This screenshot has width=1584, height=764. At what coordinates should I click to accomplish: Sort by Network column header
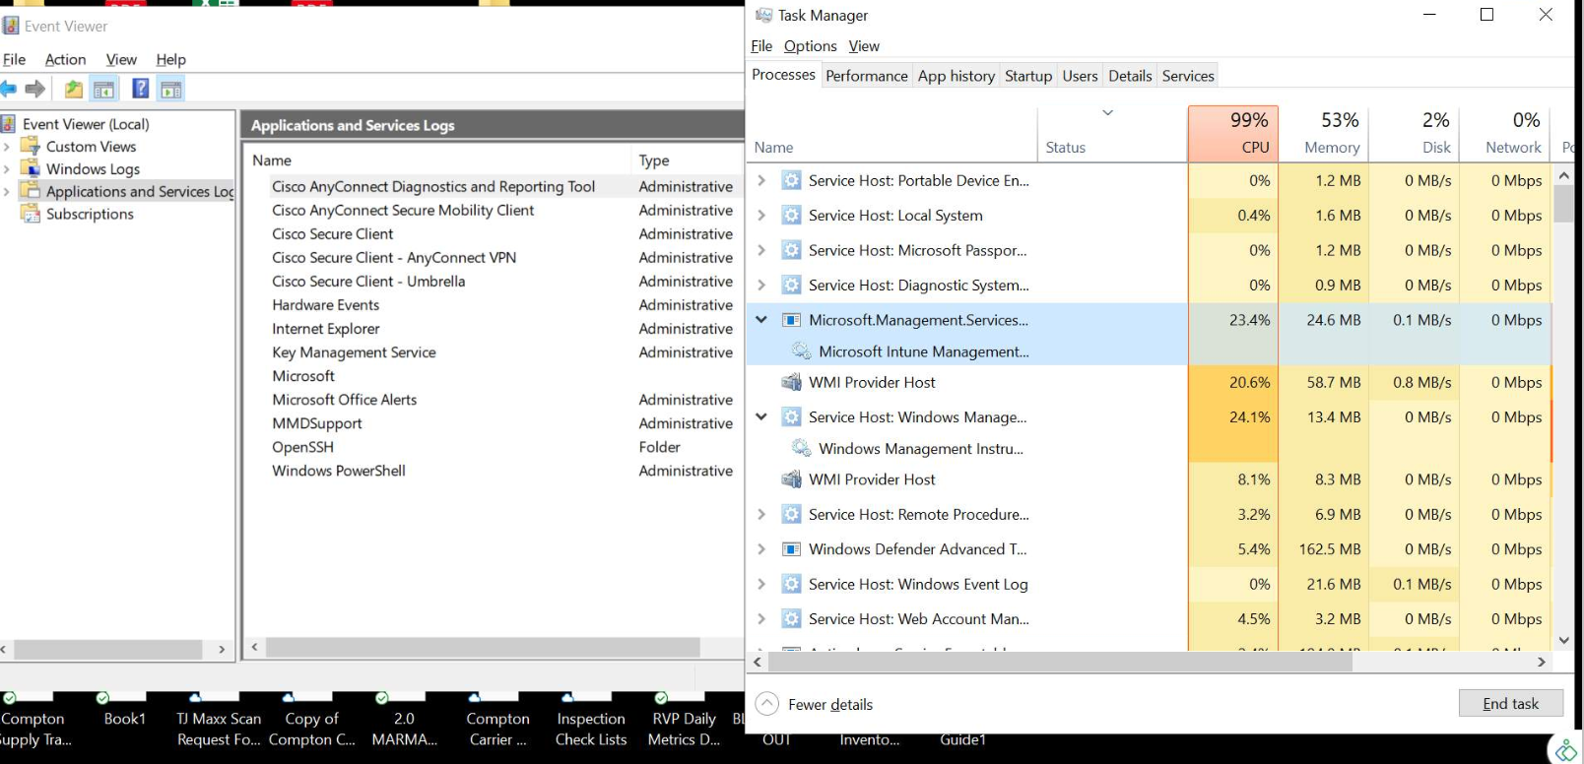pyautogui.click(x=1505, y=133)
